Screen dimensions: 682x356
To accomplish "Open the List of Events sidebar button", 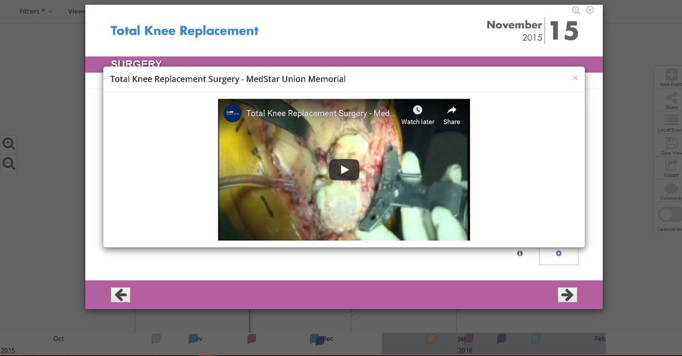I will [671, 123].
